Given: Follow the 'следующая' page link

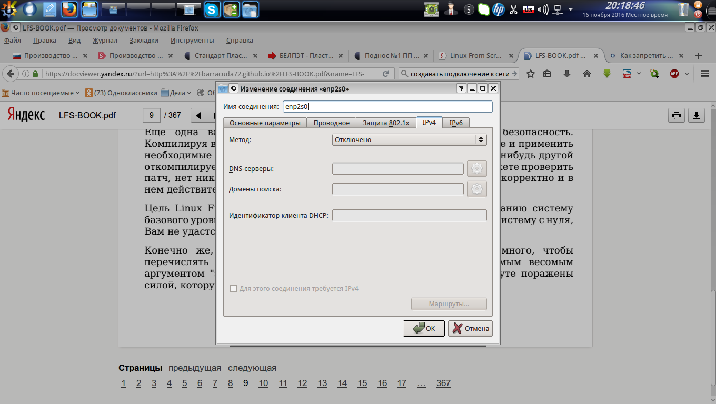Looking at the screenshot, I should click(x=252, y=368).
